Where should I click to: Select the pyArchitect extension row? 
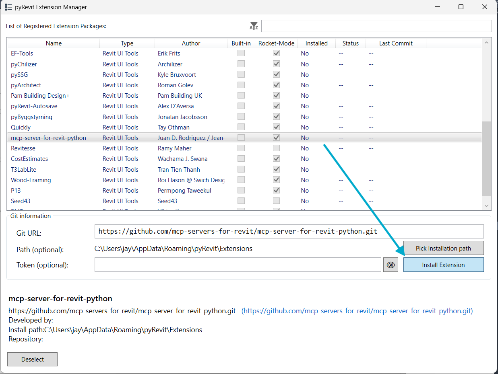tap(245, 85)
